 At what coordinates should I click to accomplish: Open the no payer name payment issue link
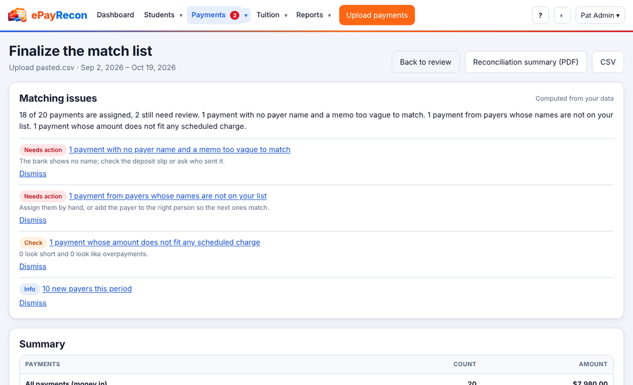180,150
